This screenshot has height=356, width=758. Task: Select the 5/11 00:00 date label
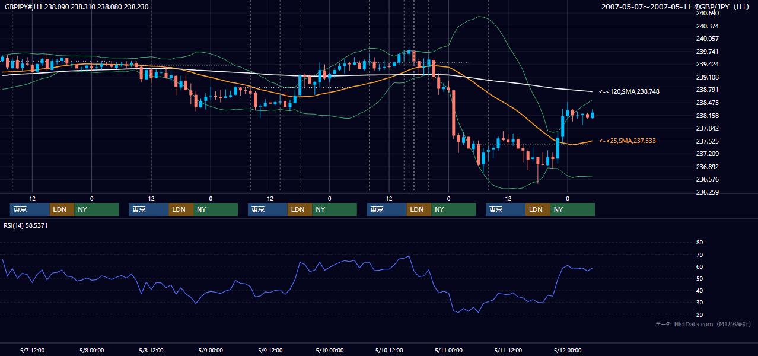pyautogui.click(x=448, y=350)
